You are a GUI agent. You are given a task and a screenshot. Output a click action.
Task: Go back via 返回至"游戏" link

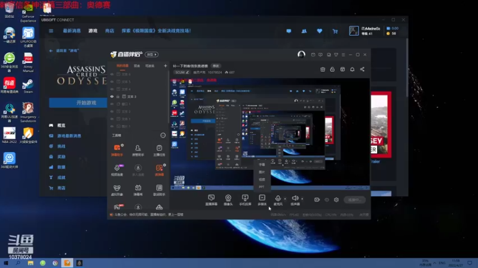[x=65, y=51]
